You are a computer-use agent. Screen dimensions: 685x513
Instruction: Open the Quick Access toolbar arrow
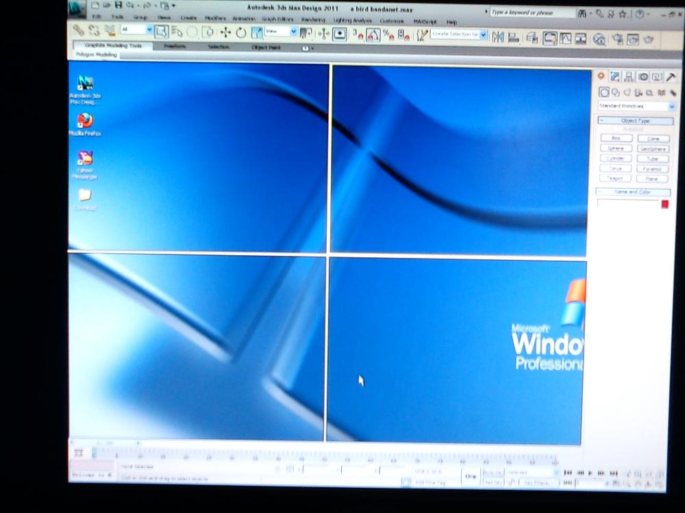(174, 5)
